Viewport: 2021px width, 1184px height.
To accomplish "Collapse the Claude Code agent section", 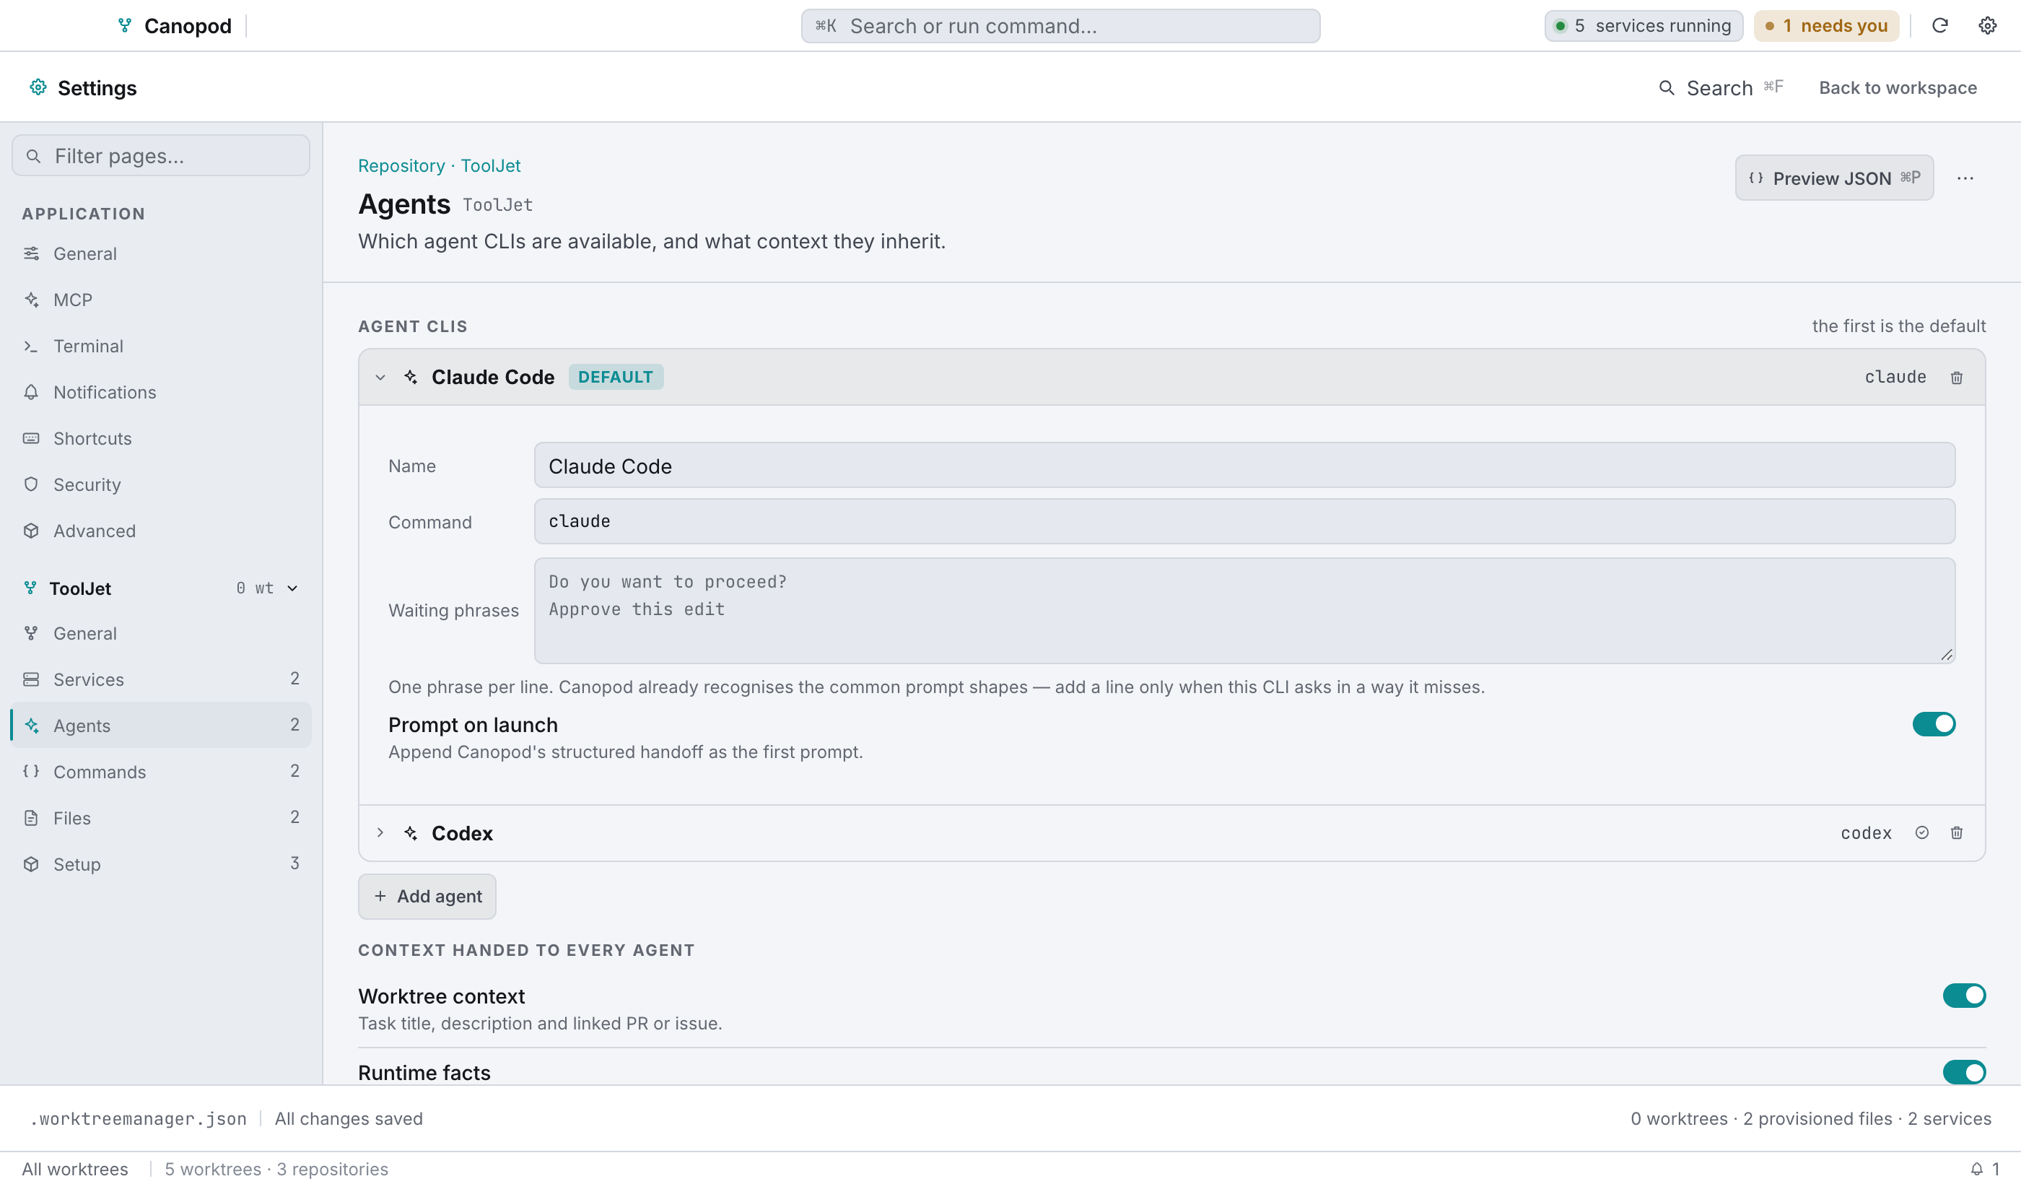I will coord(380,377).
